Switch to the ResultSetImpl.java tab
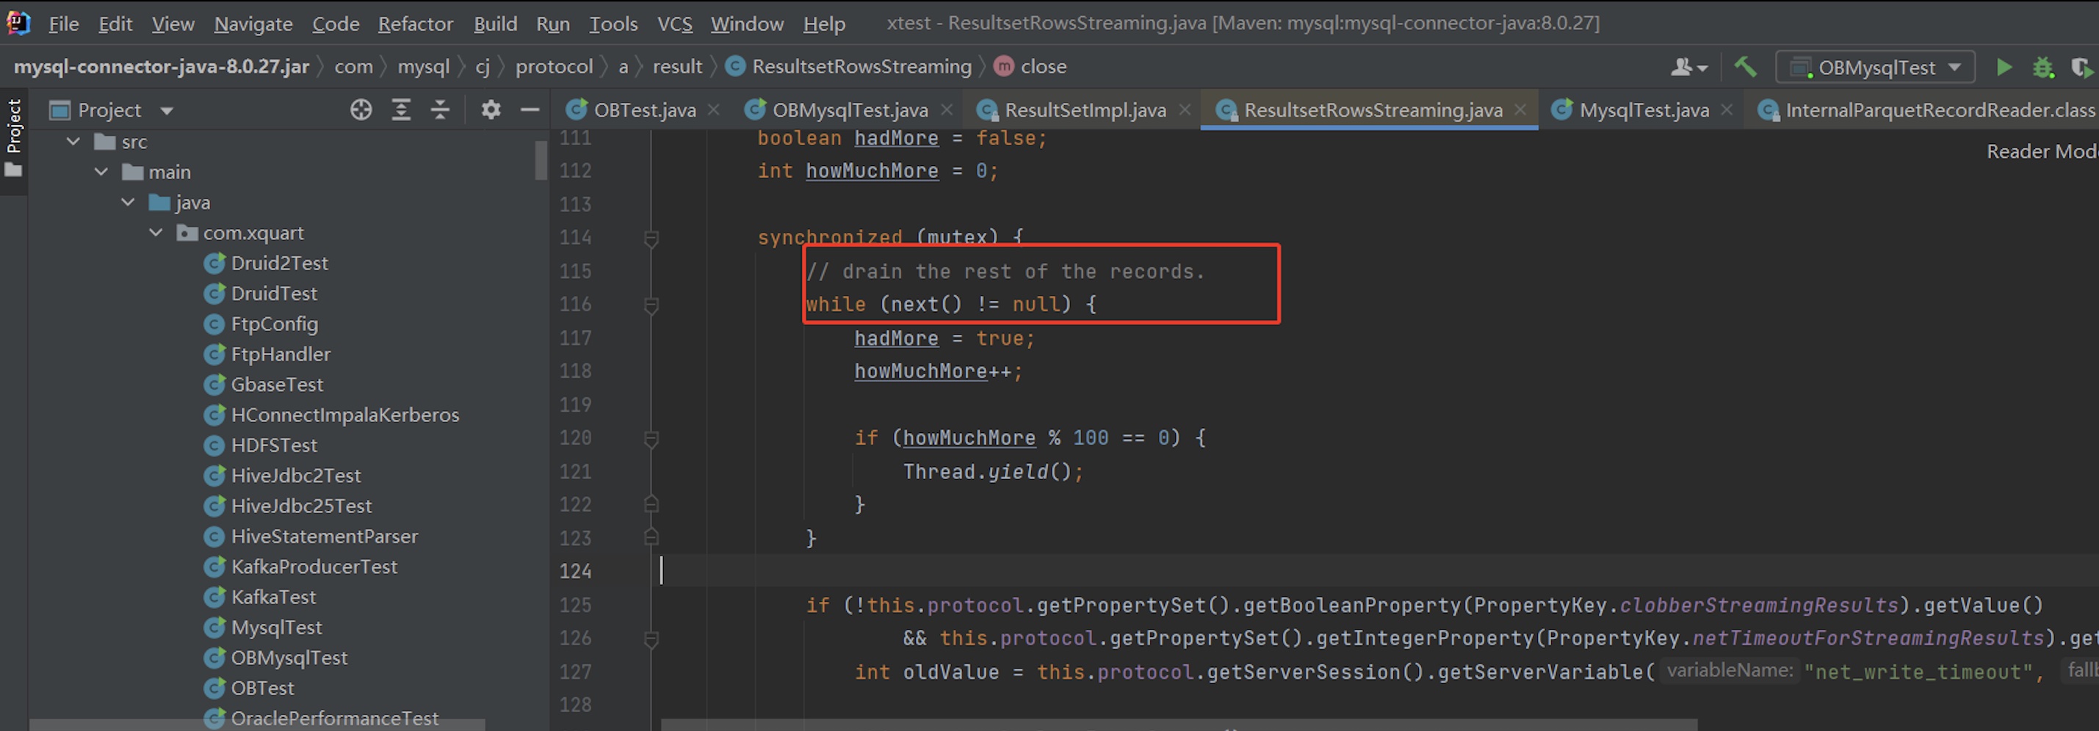Image resolution: width=2099 pixels, height=731 pixels. (1084, 110)
